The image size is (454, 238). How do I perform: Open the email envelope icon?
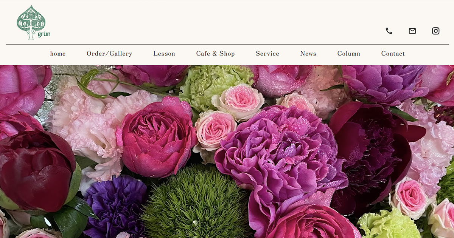(412, 31)
